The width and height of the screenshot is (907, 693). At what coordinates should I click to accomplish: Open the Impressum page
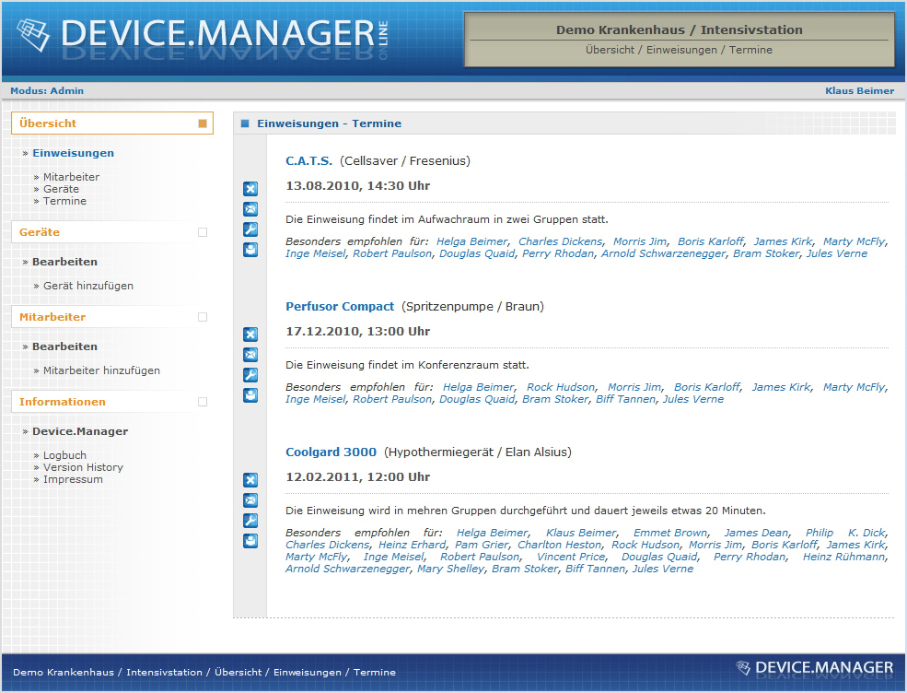tap(73, 479)
